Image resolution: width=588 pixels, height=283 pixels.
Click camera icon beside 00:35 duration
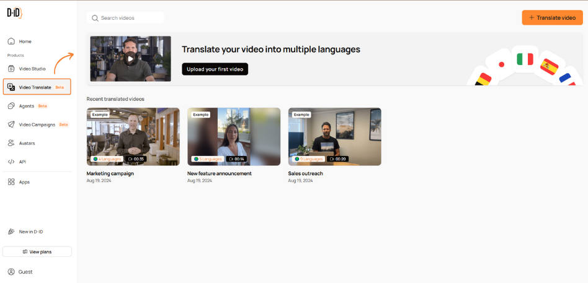coord(130,159)
